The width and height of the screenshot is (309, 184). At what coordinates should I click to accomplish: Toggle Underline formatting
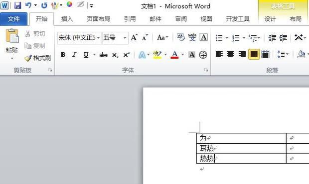coord(86,55)
